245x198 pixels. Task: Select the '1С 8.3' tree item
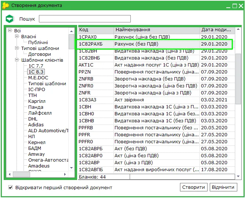(36, 72)
